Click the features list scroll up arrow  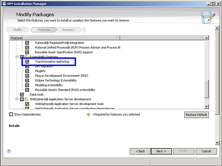tap(206, 38)
